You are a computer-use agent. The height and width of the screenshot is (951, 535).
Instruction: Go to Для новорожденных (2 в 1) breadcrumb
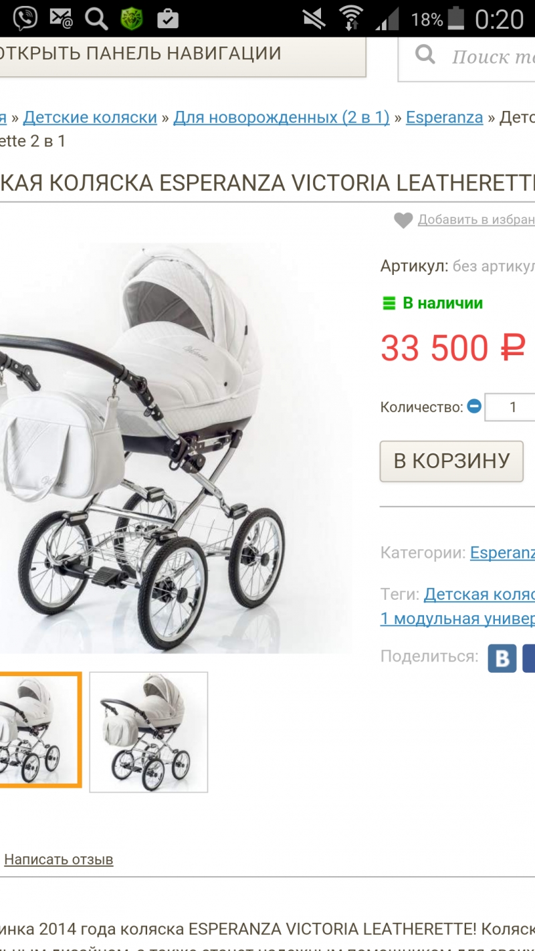coord(282,118)
